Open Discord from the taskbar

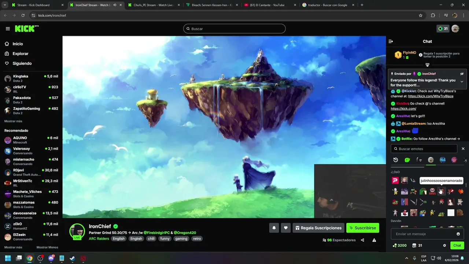click(x=51, y=258)
